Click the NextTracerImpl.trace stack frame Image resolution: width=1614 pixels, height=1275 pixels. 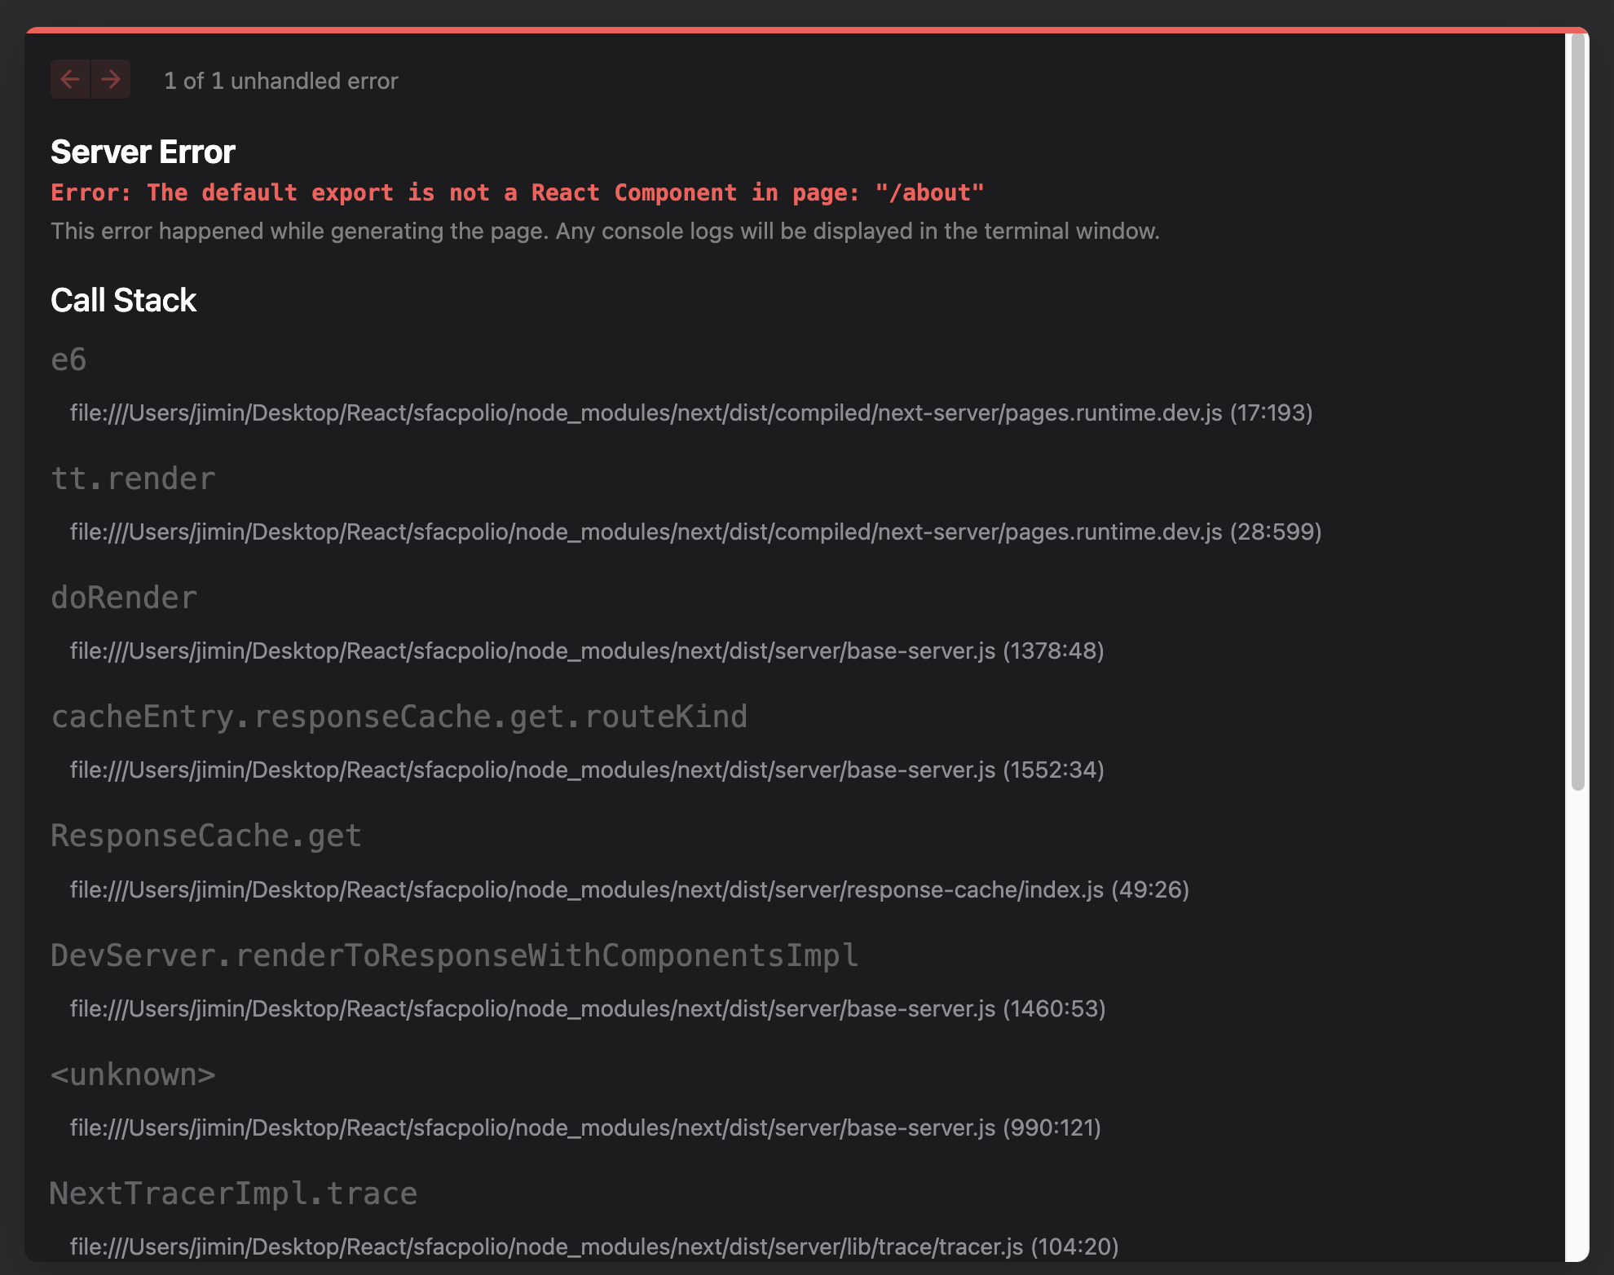[x=233, y=1193]
